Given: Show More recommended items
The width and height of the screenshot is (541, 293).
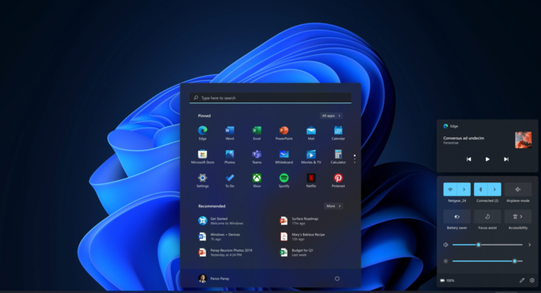Looking at the screenshot, I should click(333, 206).
